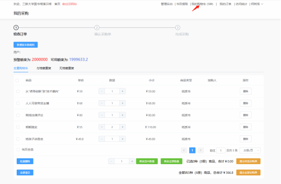Decrease quantity of the ¥55 book
This screenshot has width=281, height=184.
[101, 127]
